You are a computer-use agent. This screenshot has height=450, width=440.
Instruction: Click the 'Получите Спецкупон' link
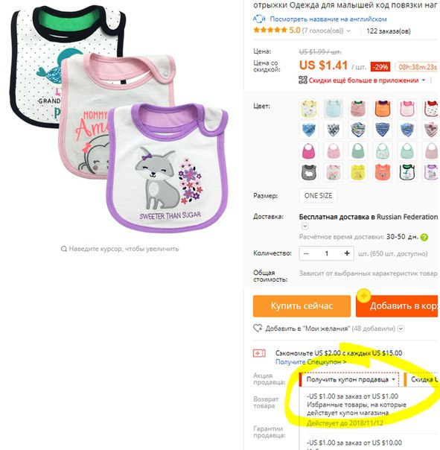click(310, 362)
